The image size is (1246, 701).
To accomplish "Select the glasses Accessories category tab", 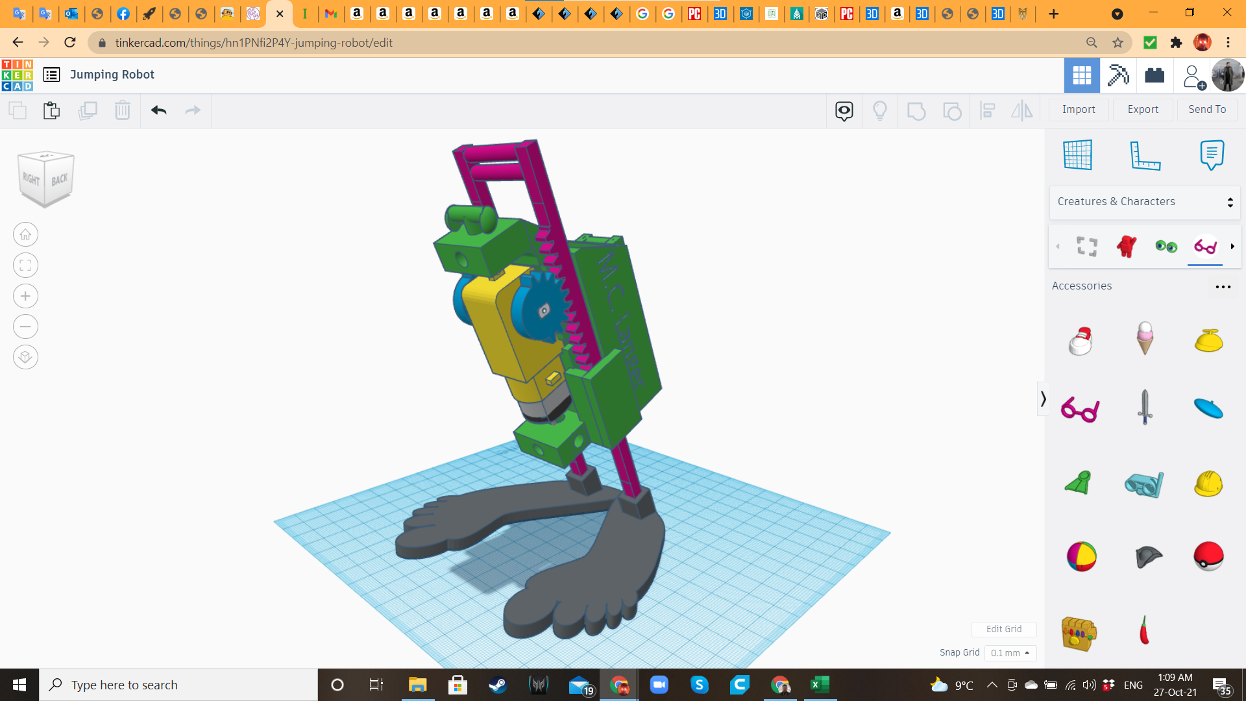I will coord(1205,247).
